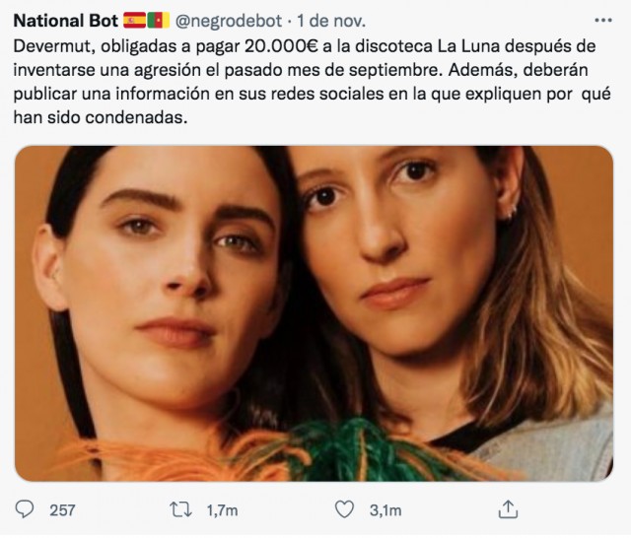
Task: Like the tweet with the heart icon
Action: 344,509
